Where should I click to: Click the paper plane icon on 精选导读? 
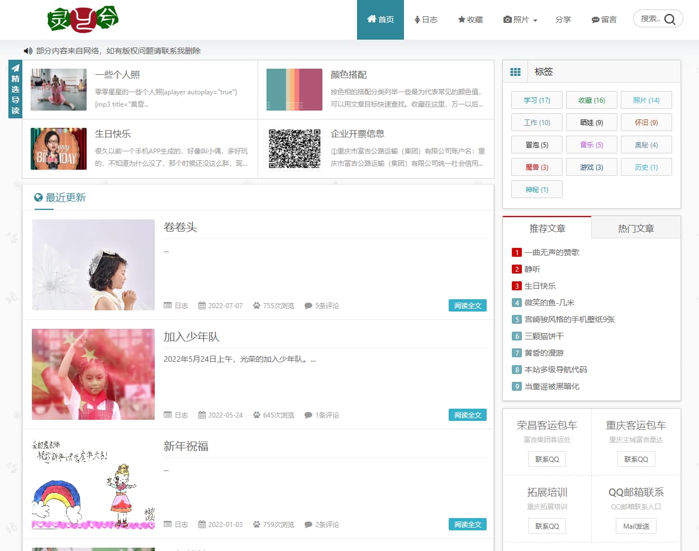click(x=15, y=68)
